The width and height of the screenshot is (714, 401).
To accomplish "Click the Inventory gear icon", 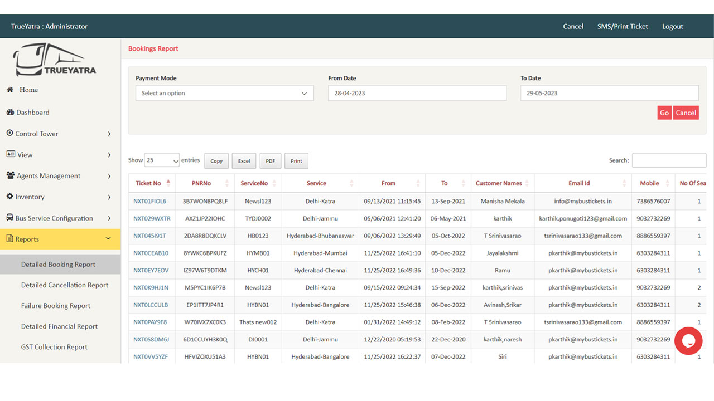I will tap(10, 197).
